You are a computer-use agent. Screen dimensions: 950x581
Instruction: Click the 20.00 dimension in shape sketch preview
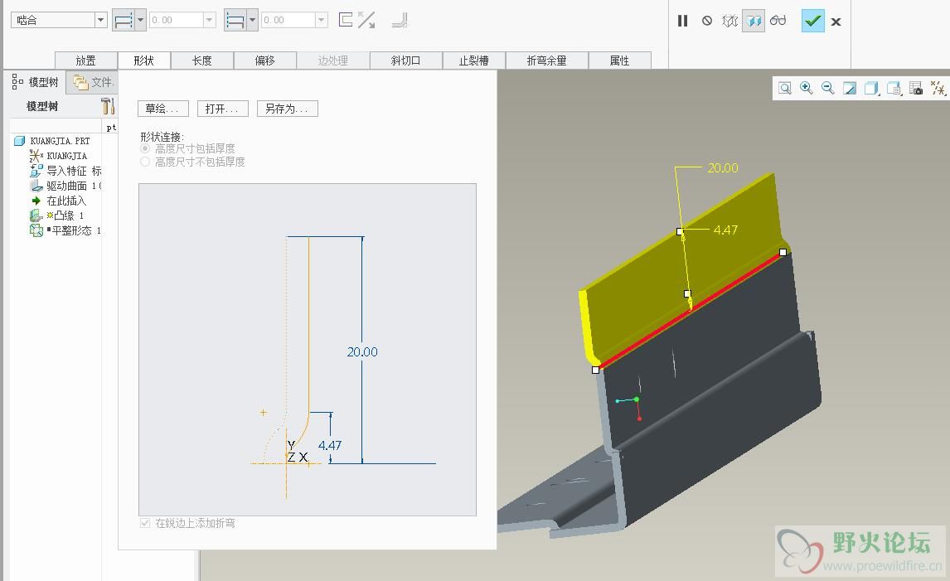point(362,351)
